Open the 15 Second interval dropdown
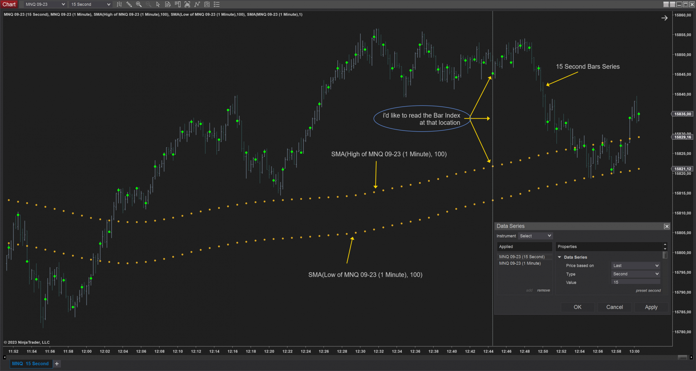The image size is (696, 371). (91, 4)
